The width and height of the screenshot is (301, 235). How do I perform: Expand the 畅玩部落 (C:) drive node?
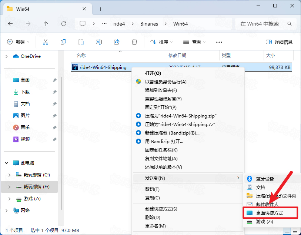coord(9,175)
